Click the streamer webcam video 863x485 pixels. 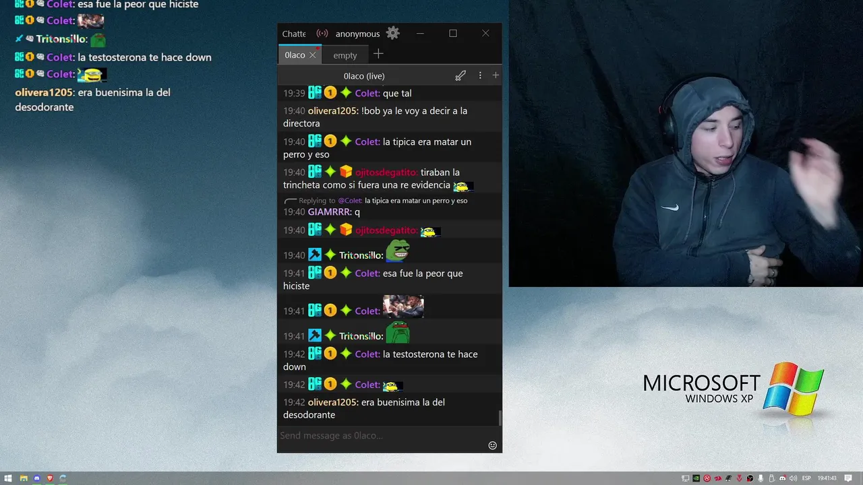(x=686, y=143)
